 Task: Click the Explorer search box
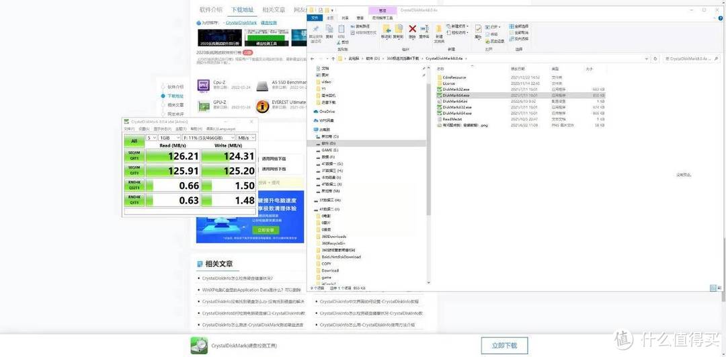(x=691, y=58)
